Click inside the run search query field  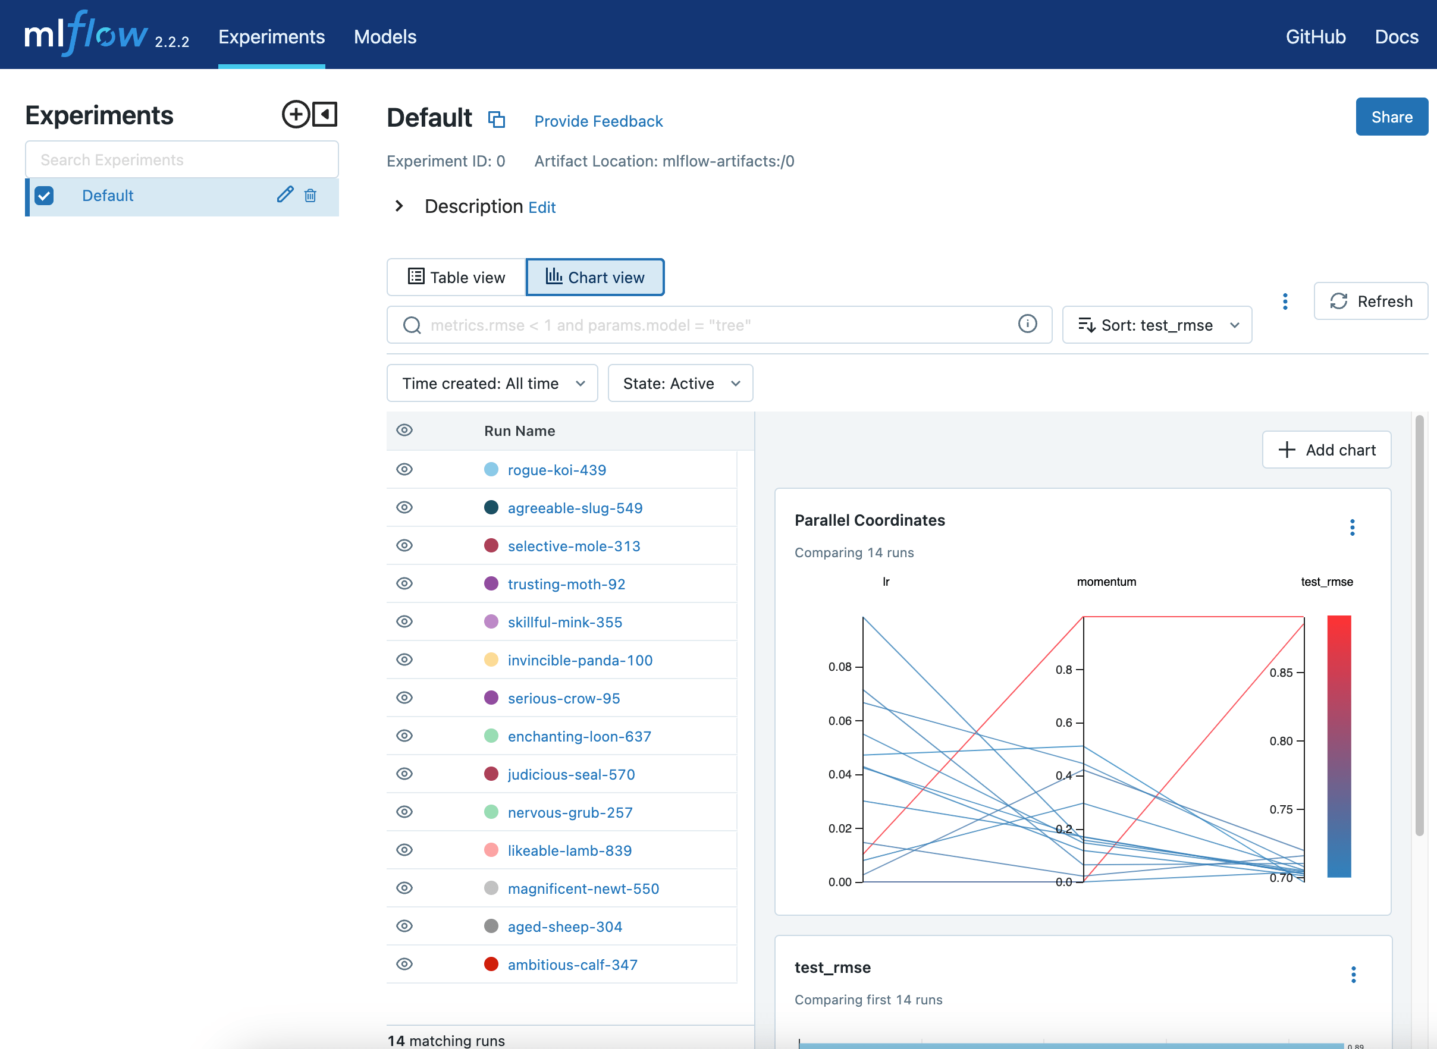coord(698,325)
